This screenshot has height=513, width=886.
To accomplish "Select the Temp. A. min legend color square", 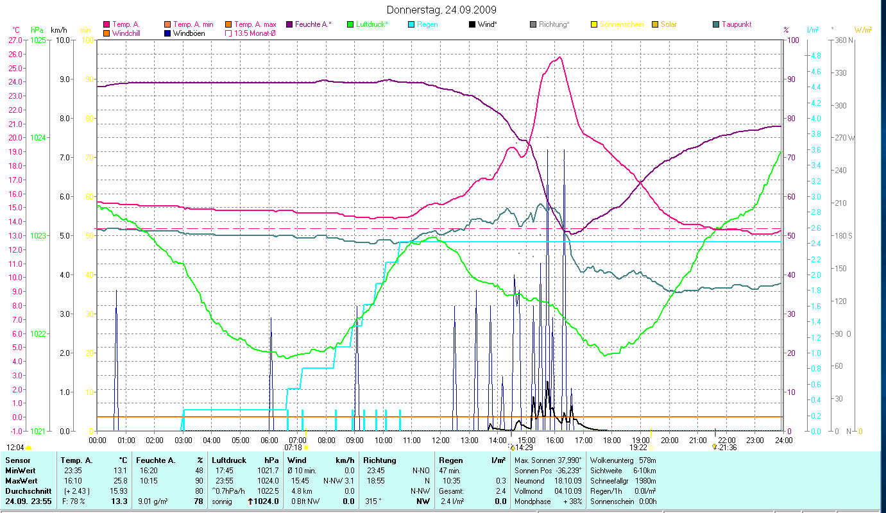I will click(167, 24).
